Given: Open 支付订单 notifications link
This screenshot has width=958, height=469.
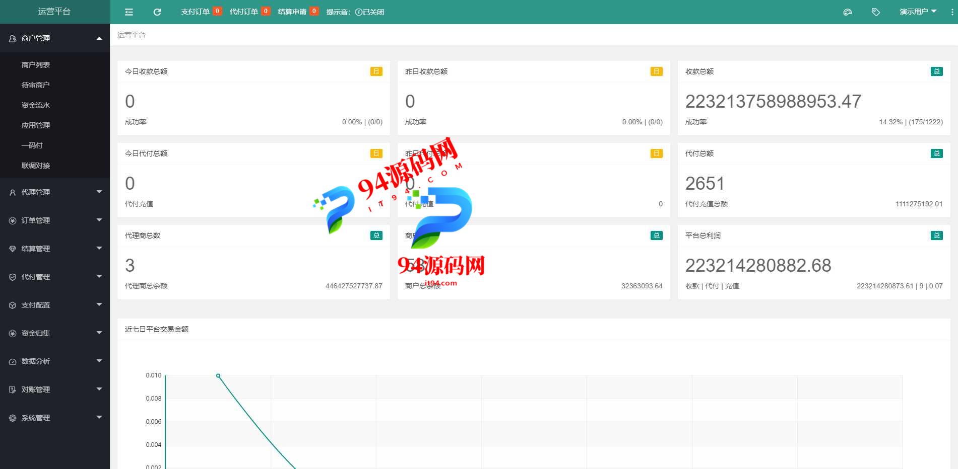Looking at the screenshot, I should point(201,12).
